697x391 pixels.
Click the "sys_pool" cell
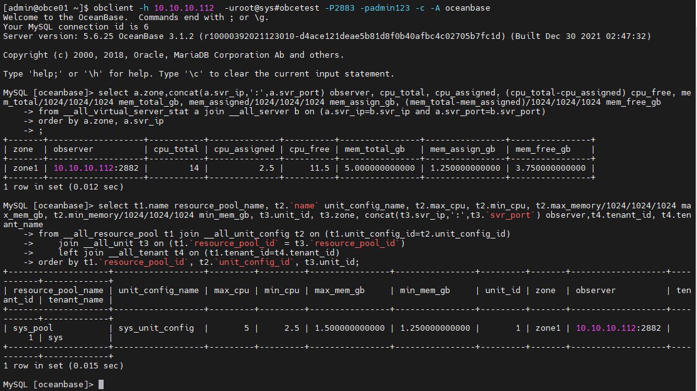tap(33, 328)
